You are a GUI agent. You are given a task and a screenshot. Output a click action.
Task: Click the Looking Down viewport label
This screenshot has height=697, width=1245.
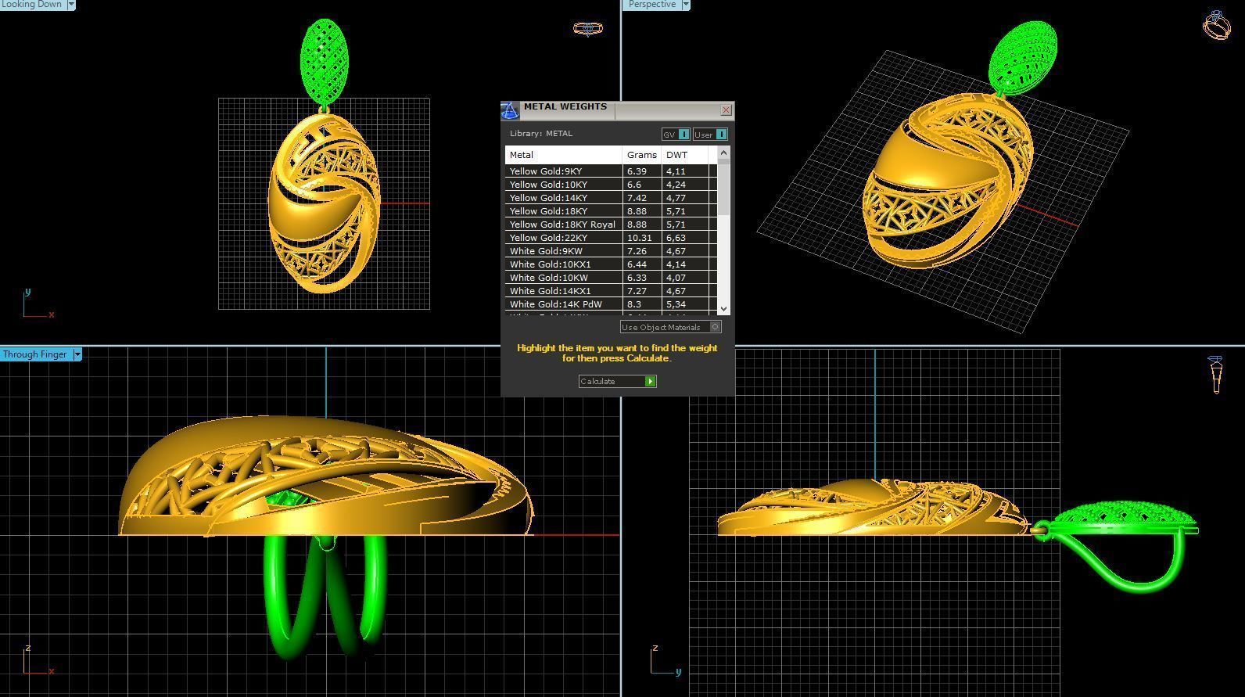(32, 5)
